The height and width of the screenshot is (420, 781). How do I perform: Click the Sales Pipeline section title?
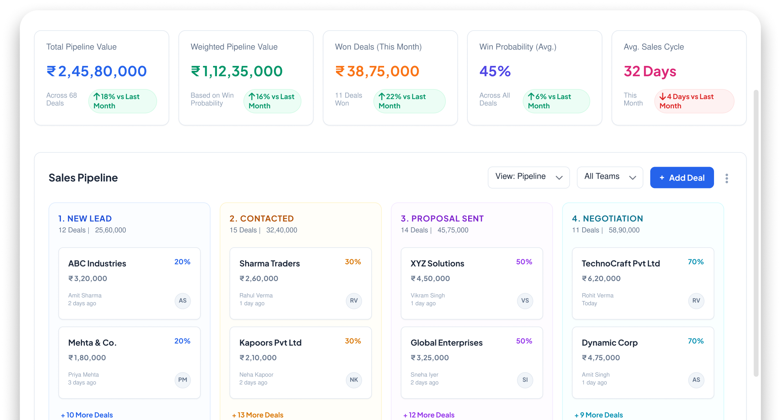83,178
